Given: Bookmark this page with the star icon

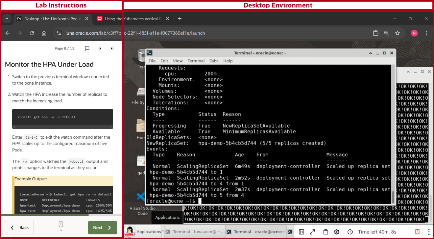Looking at the screenshot, I should click(x=397, y=33).
